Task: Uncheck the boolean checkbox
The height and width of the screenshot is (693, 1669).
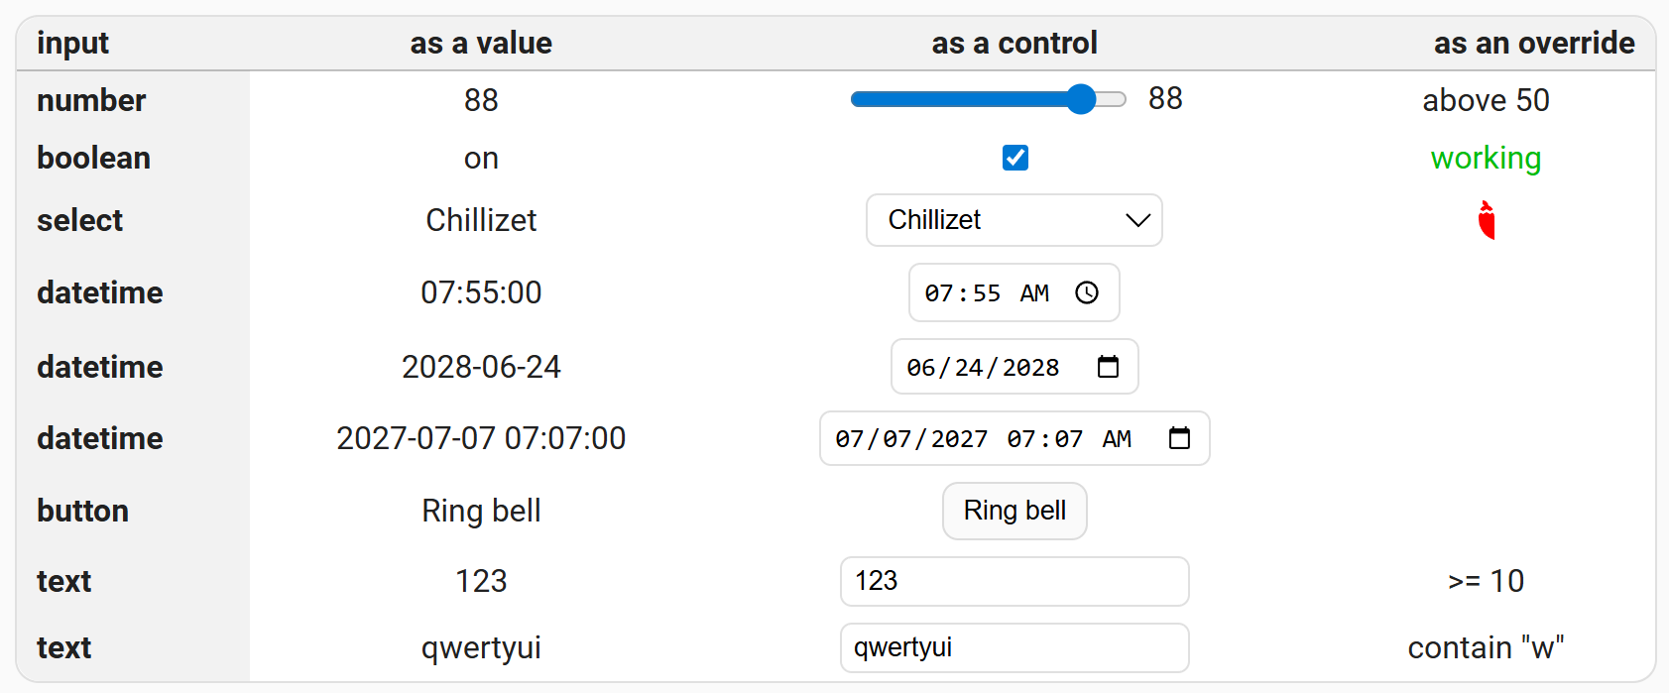Action: click(x=1014, y=158)
